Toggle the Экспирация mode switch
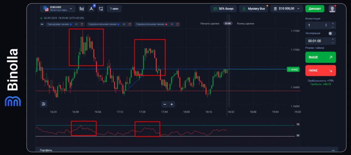This screenshot has height=155, width=351. [331, 33]
